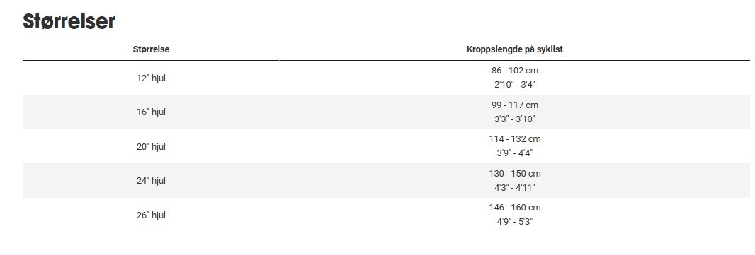Select the 86 - 102 cm text

515,71
